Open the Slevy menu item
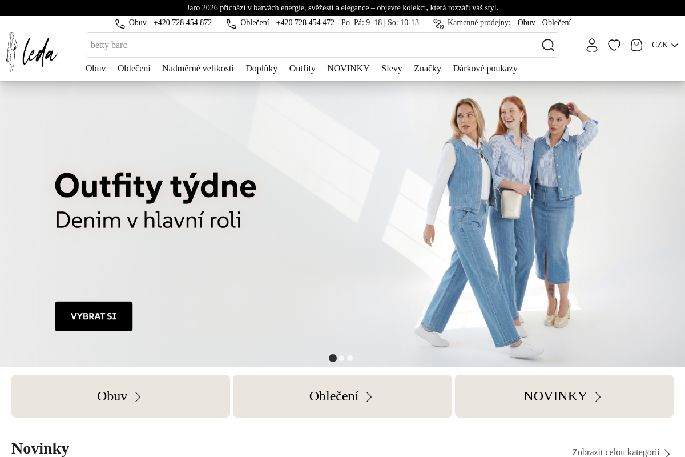This screenshot has height=457, width=685. click(392, 69)
